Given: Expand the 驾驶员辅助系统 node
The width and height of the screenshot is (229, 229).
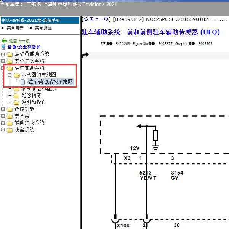Looking at the screenshot, I should pyautogui.click(x=3, y=54).
